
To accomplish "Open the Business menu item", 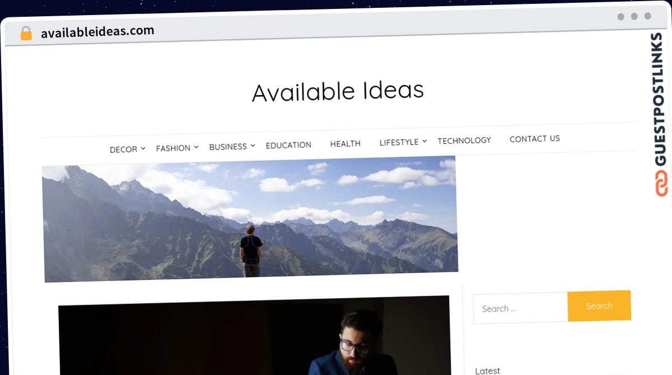I will tap(228, 147).
